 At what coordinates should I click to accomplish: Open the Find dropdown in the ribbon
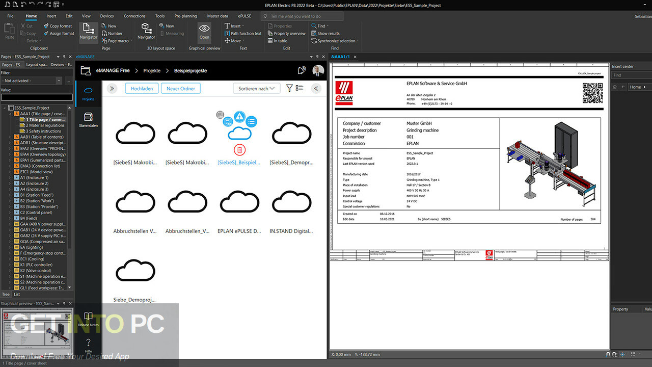point(319,26)
